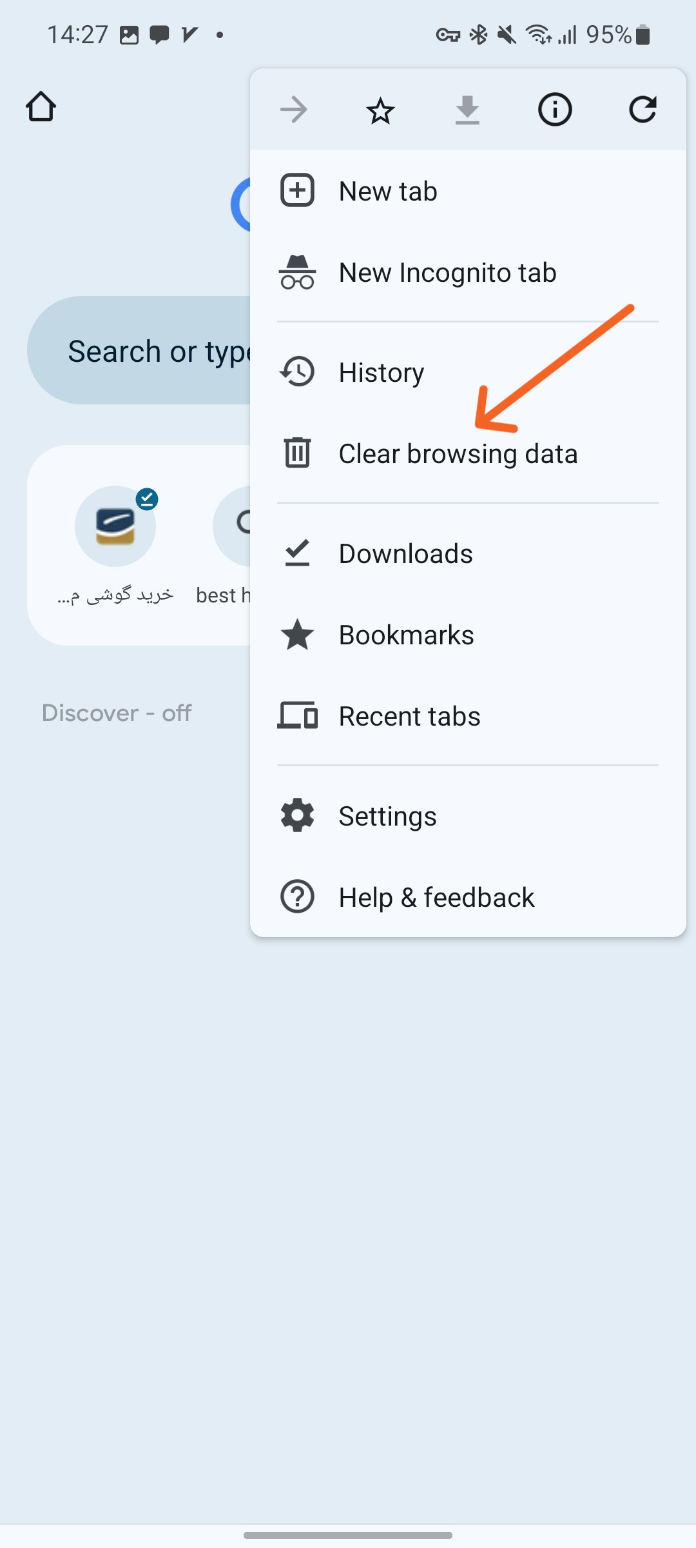Tap the trash icon for clearing data
This screenshot has height=1548, width=696.
(x=297, y=452)
